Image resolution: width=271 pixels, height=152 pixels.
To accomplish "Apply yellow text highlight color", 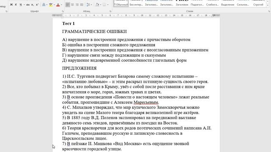I will 51,5.
